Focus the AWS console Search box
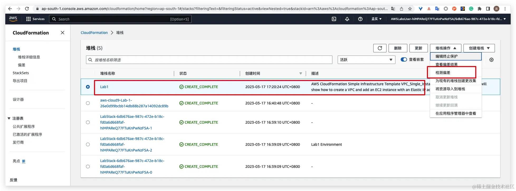 tap(120, 19)
